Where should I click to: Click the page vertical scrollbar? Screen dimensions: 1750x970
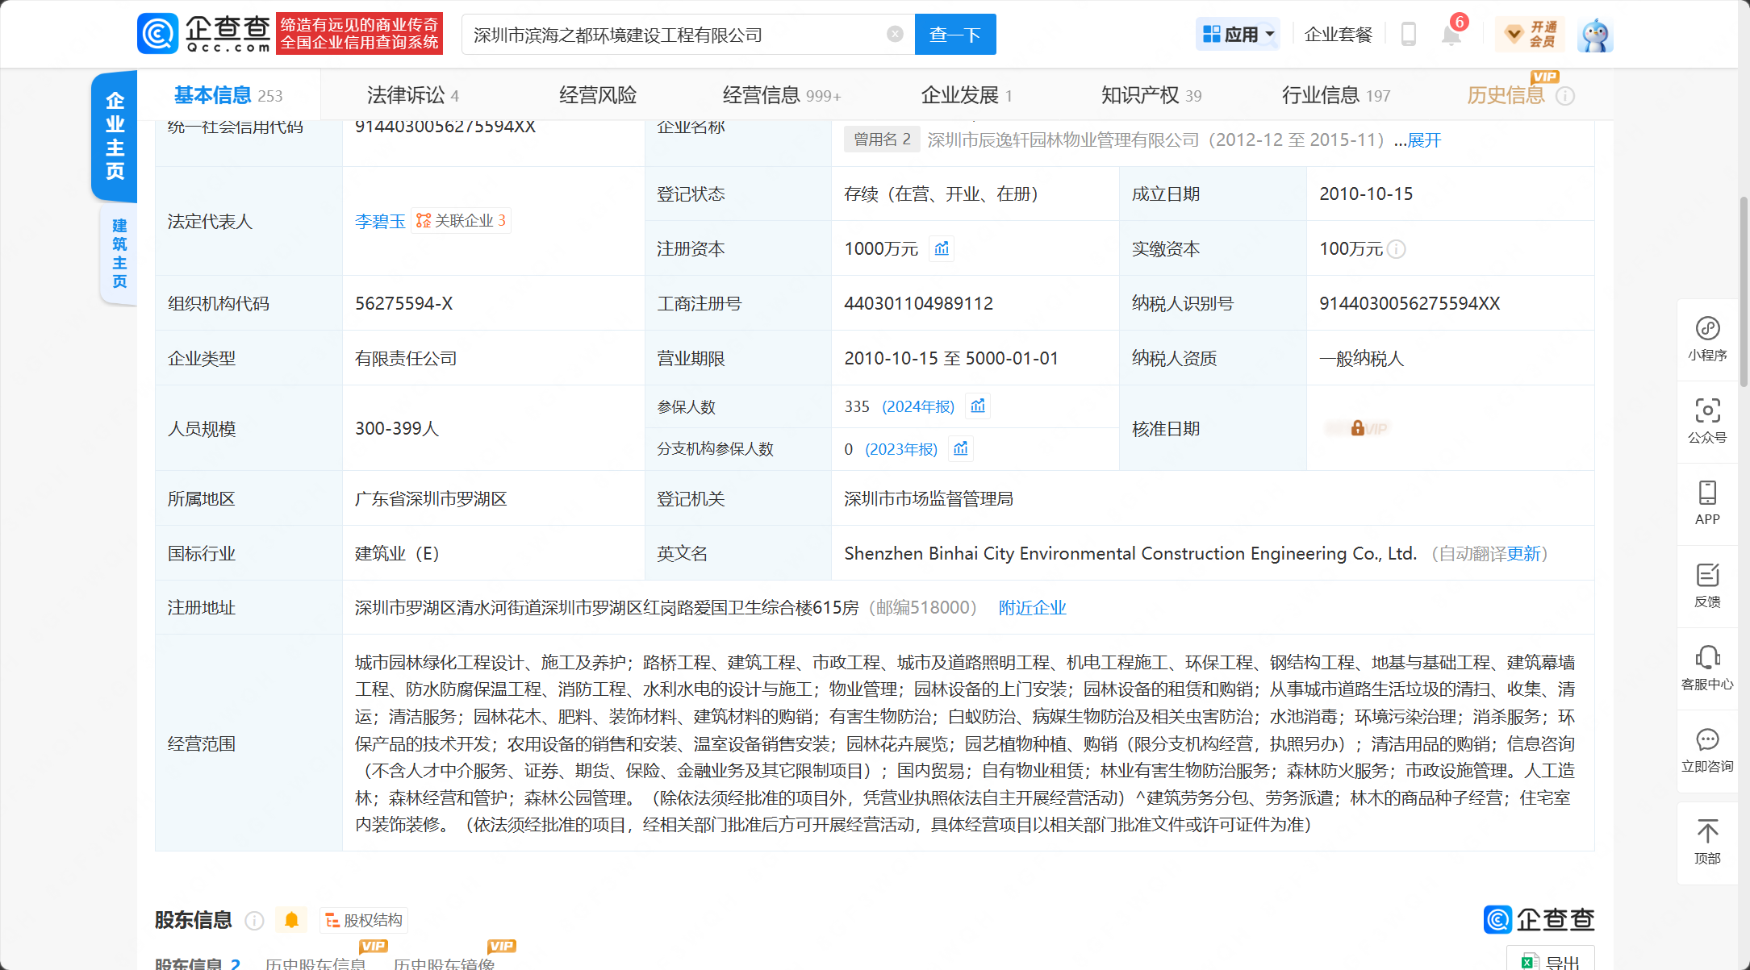1744,290
